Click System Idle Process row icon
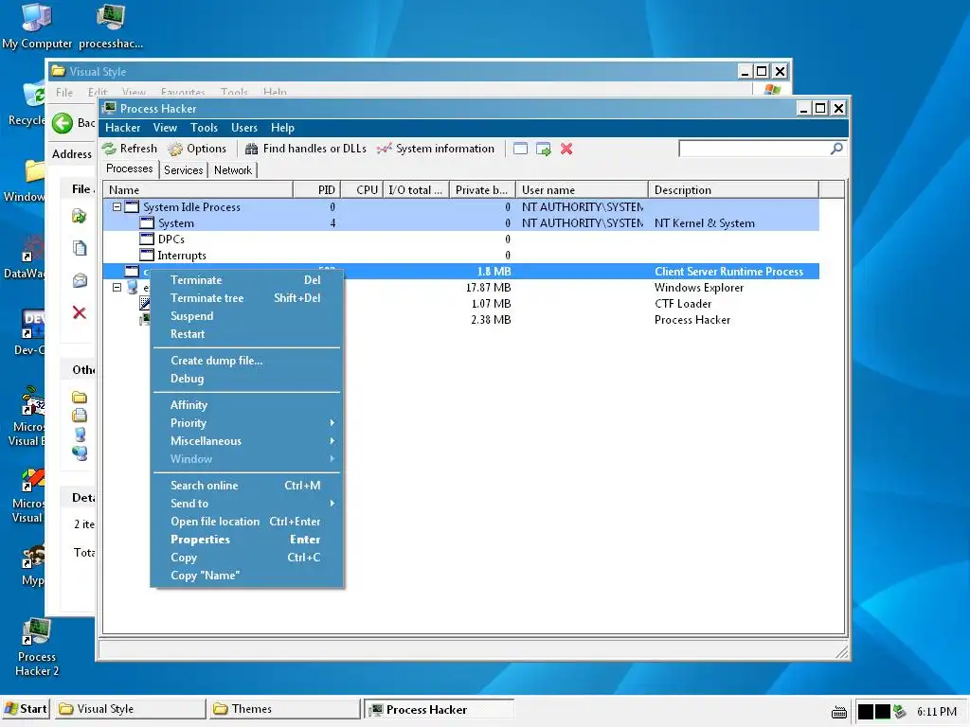 [x=132, y=207]
